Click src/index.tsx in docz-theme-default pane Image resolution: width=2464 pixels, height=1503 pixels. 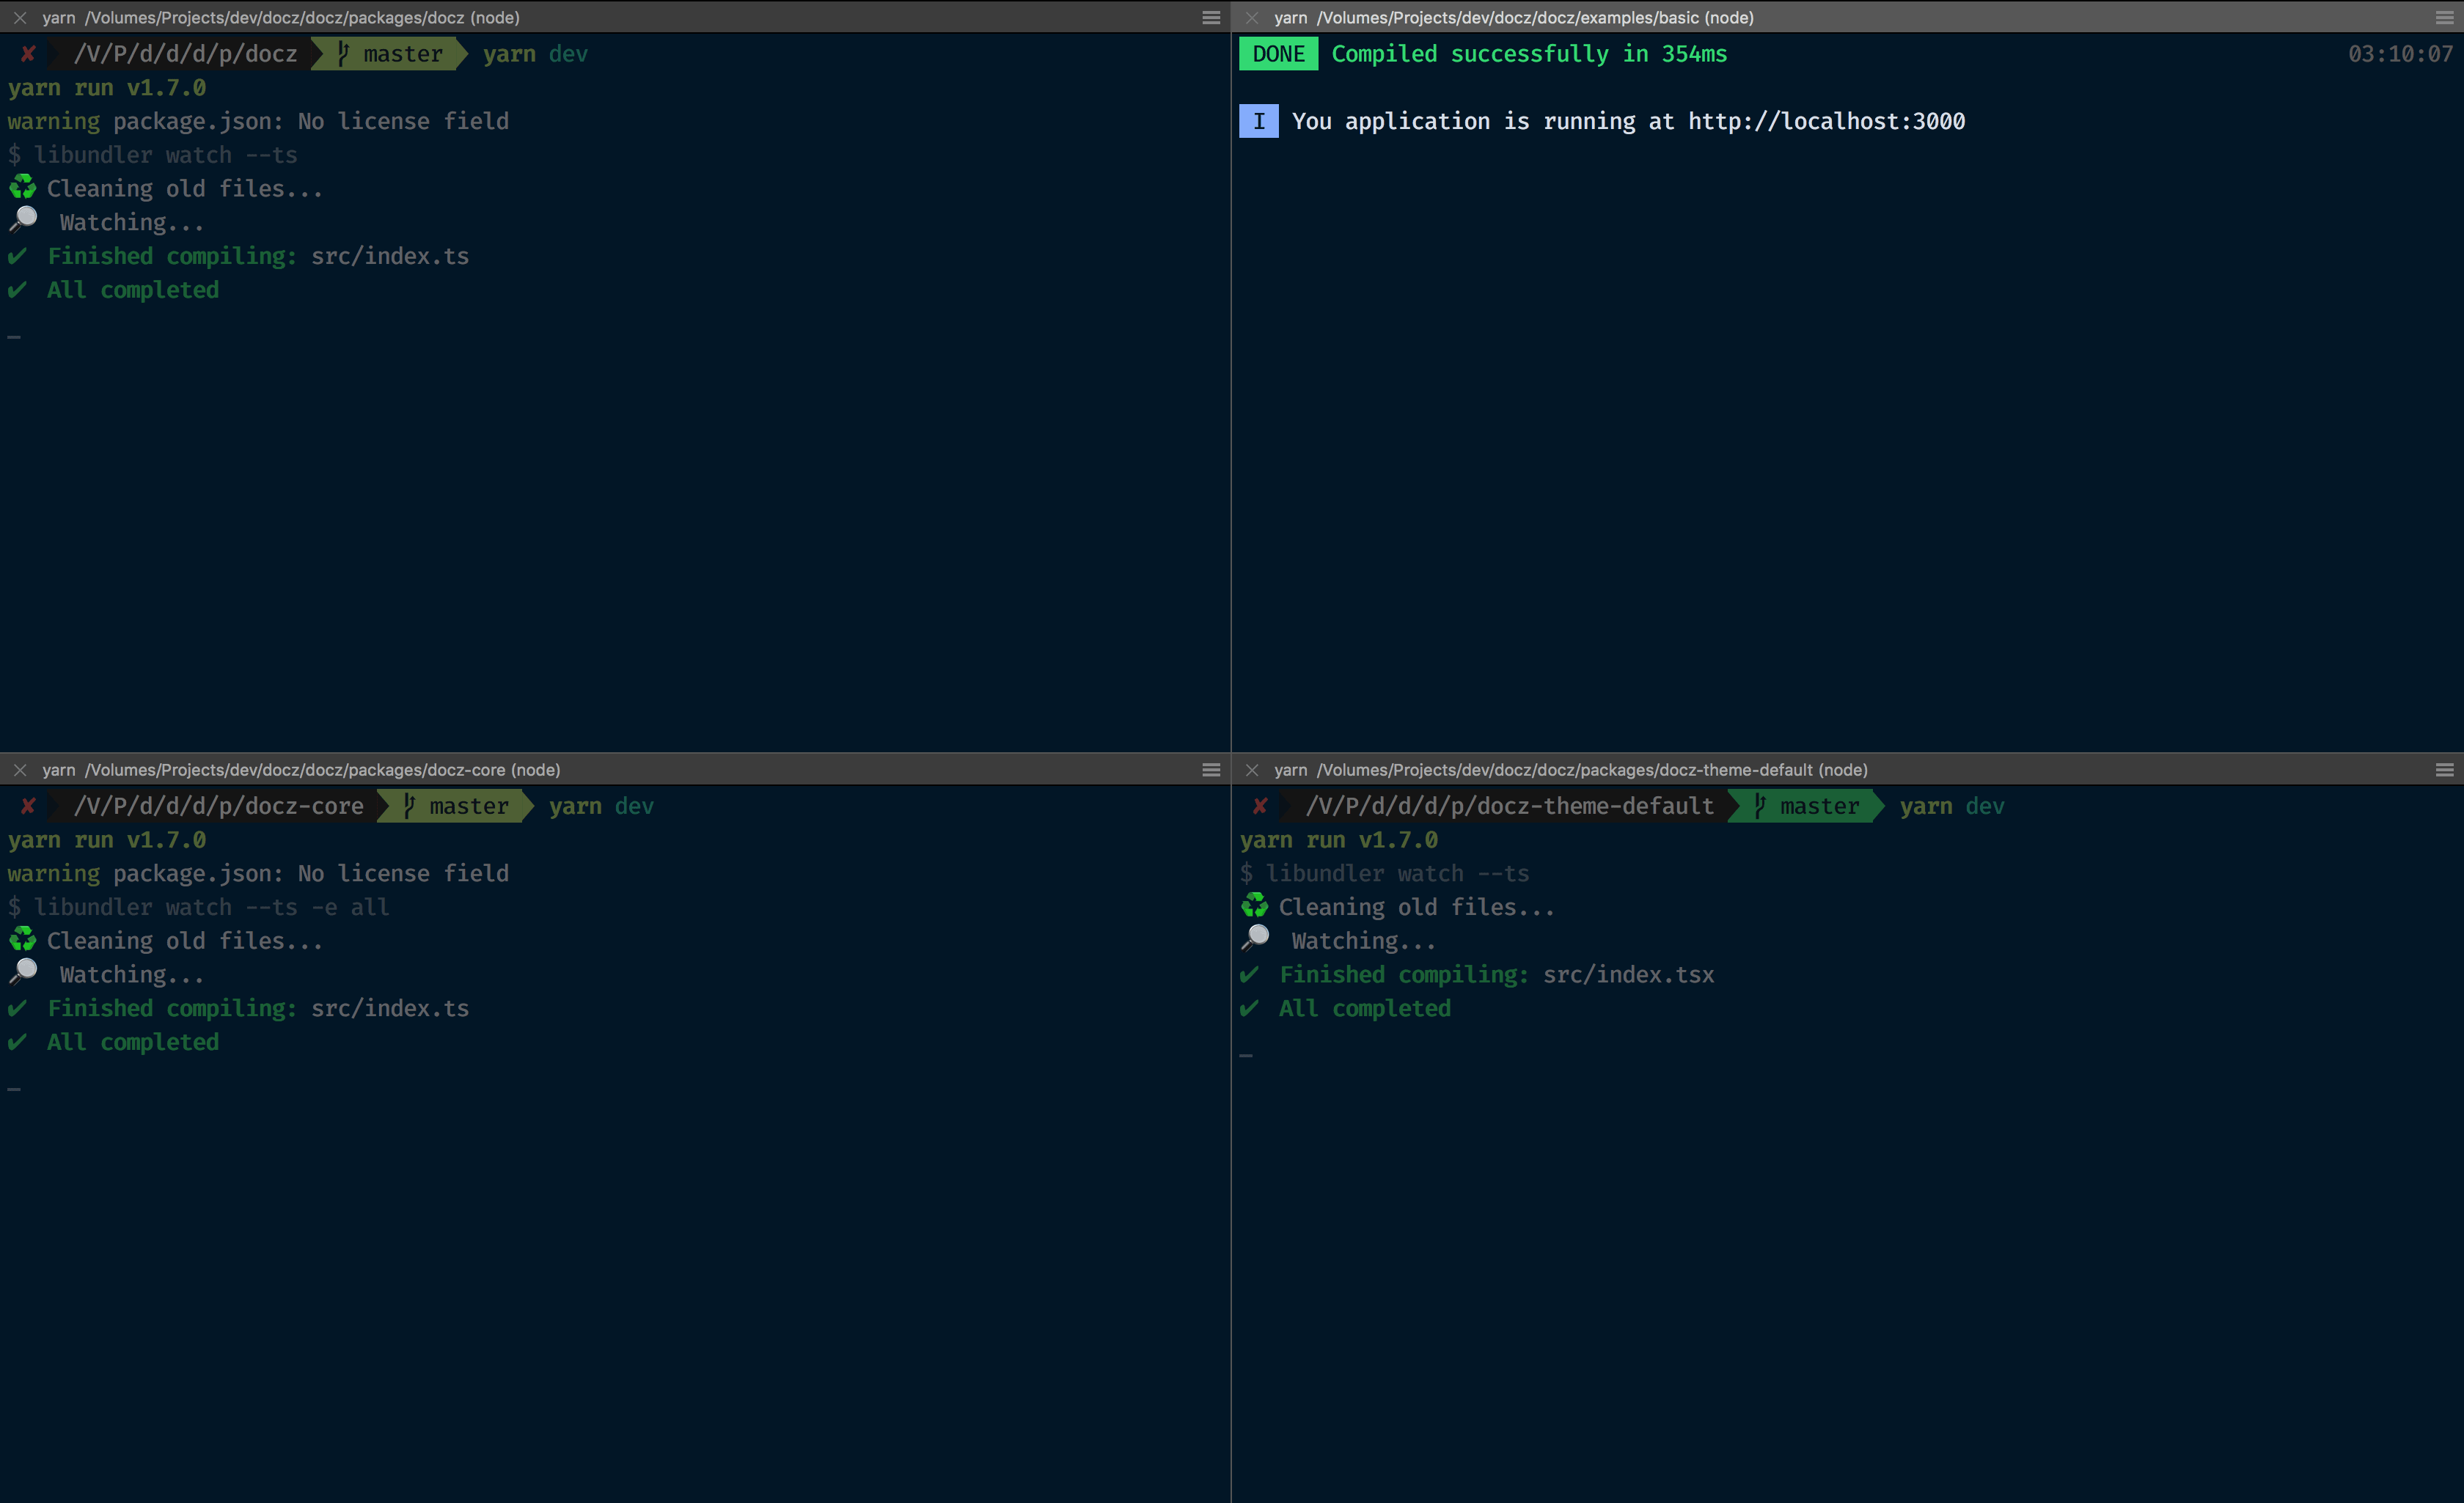[1628, 975]
